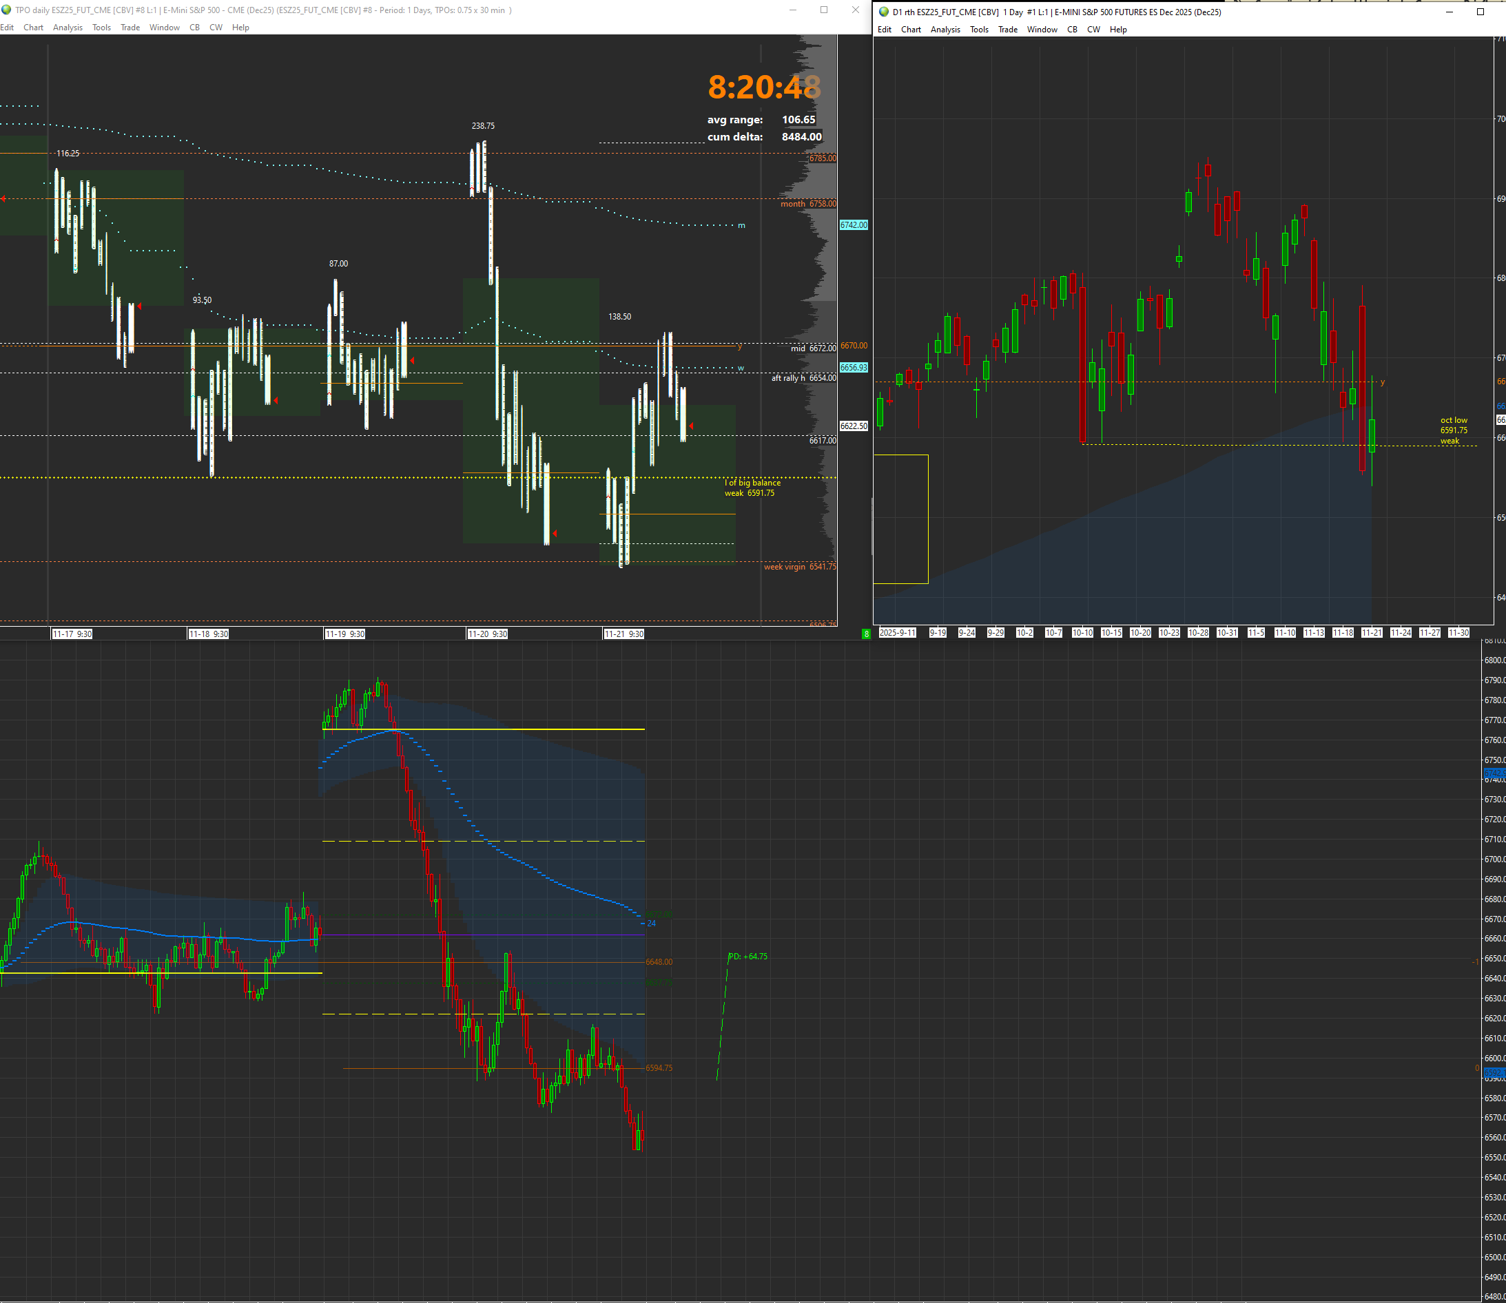The width and height of the screenshot is (1506, 1303).
Task: Open the CW menu in D1 rth window
Action: (x=1094, y=30)
